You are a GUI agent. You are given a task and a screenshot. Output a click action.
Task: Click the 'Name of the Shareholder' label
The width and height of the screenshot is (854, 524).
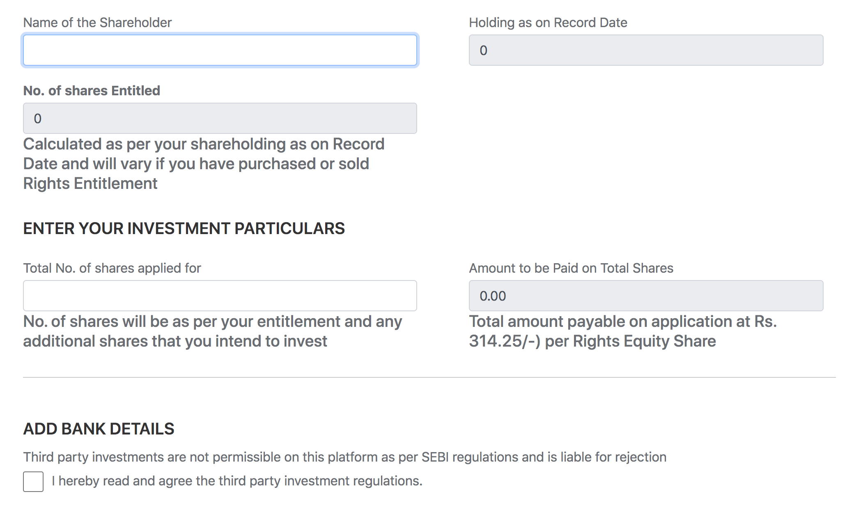pos(97,23)
